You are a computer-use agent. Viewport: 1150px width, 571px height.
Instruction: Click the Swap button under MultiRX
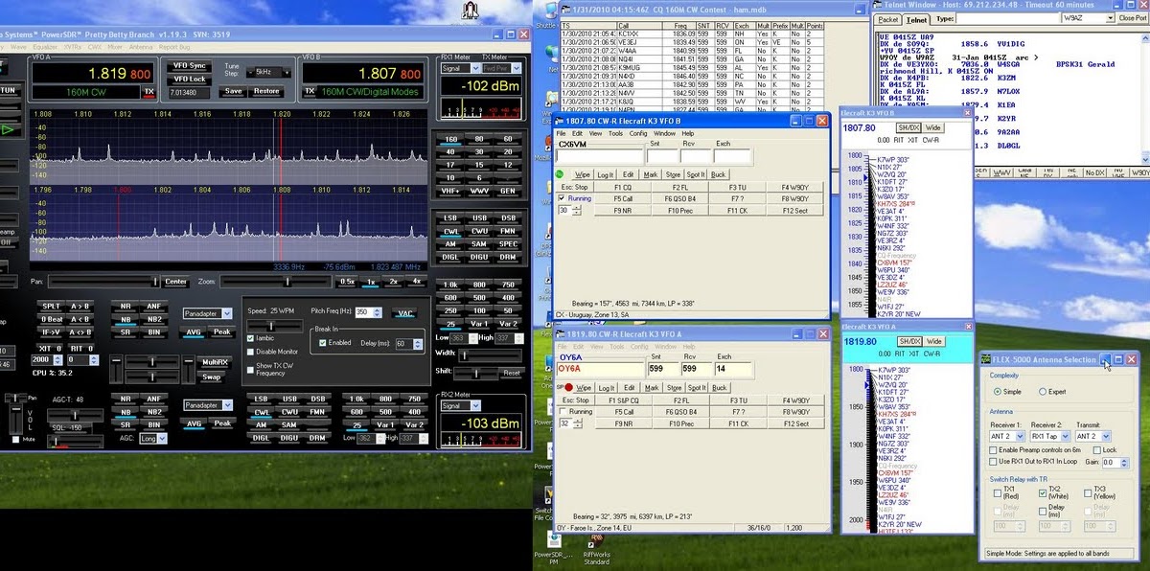pyautogui.click(x=213, y=377)
